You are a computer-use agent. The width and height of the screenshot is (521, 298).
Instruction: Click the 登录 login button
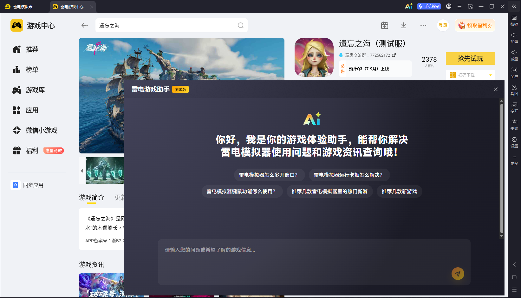(x=443, y=25)
